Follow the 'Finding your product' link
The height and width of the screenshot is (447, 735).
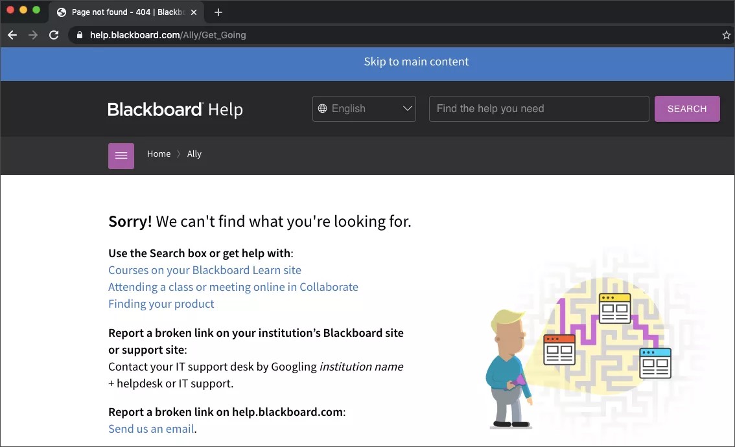pyautogui.click(x=161, y=304)
